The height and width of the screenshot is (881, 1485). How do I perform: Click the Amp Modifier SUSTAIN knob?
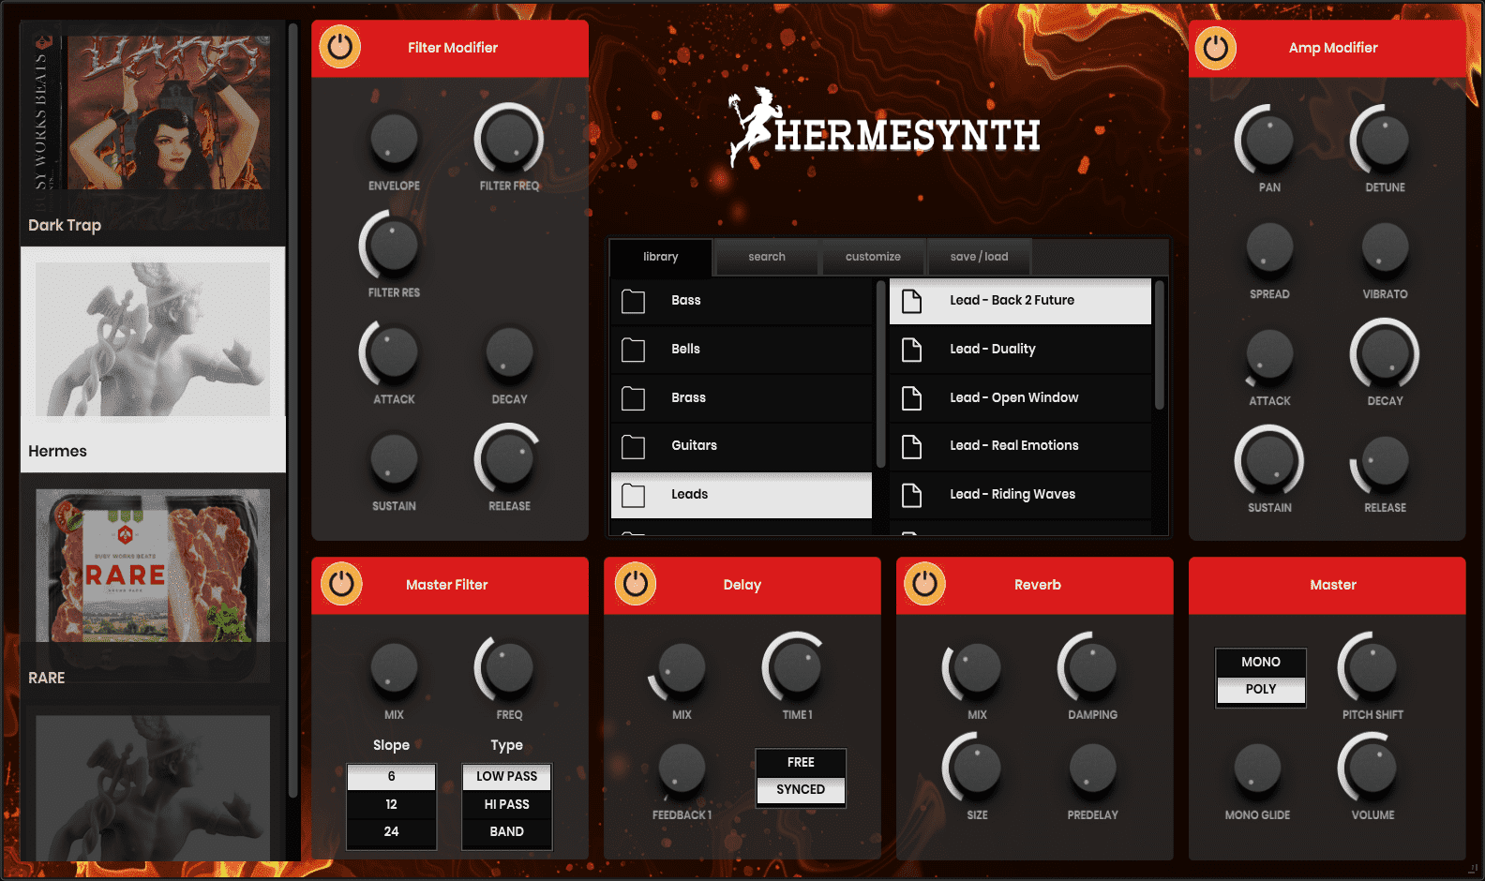click(x=1269, y=461)
